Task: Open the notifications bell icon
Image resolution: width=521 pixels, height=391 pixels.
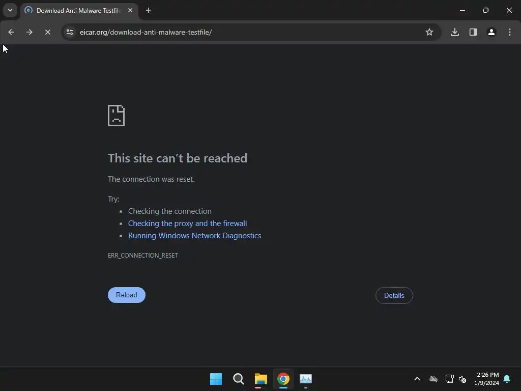Action: (x=507, y=379)
